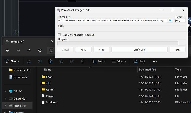191x113 pixels.
Task: Go back with the left arrow icon
Action: coord(7,51)
